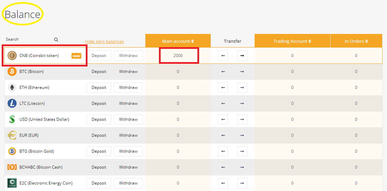Click the Transfer column header
The height and width of the screenshot is (191, 387).
pyautogui.click(x=232, y=41)
